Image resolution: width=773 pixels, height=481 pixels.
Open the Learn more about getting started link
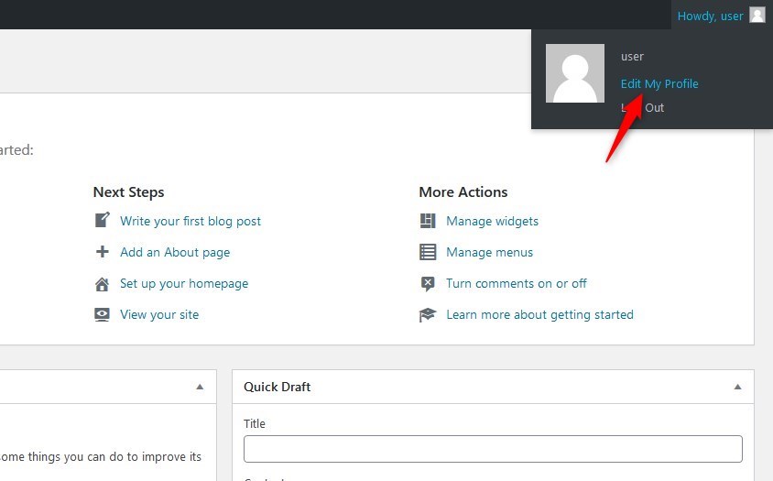coord(539,314)
